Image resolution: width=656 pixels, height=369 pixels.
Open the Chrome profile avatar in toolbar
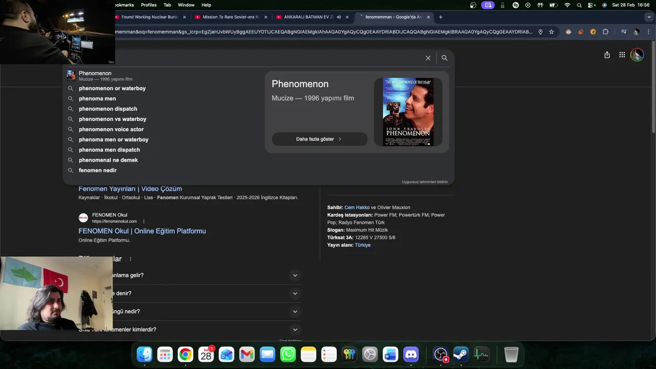(636, 32)
